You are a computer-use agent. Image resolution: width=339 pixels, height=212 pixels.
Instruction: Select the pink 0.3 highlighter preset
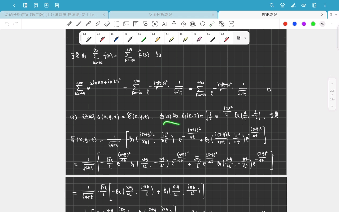pyautogui.click(x=199, y=38)
